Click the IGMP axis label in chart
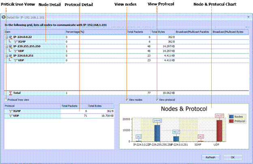The height and width of the screenshot is (164, 253). click(198, 145)
